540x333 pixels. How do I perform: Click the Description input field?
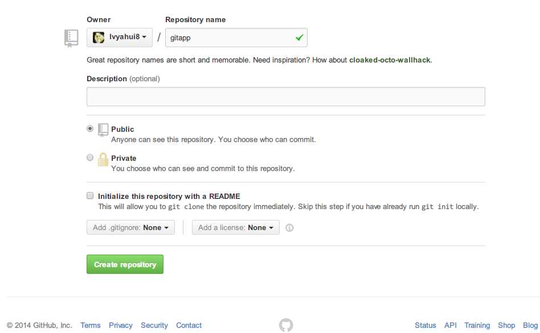(286, 97)
